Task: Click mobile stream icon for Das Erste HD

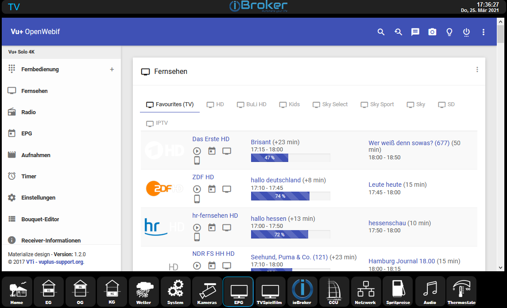Action: 197,160
